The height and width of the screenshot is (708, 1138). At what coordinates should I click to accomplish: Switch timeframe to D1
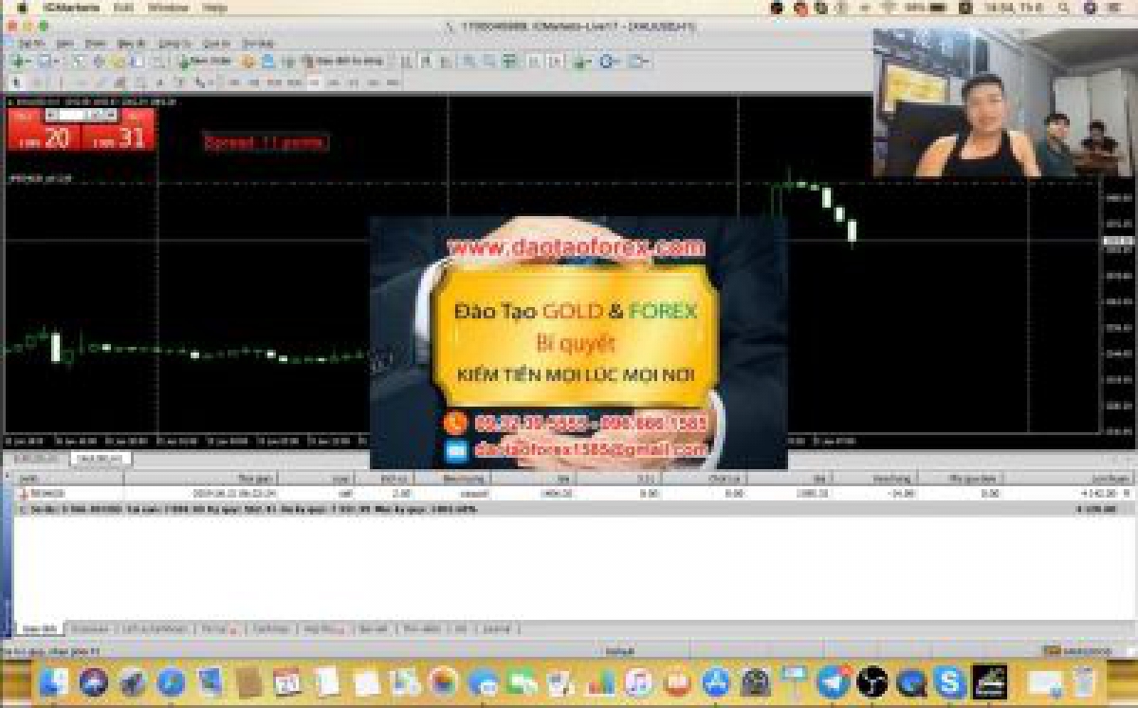[354, 82]
